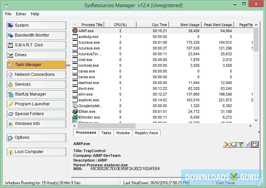Click the app icon in title bar
The width and height of the screenshot is (266, 188).
[6, 5]
